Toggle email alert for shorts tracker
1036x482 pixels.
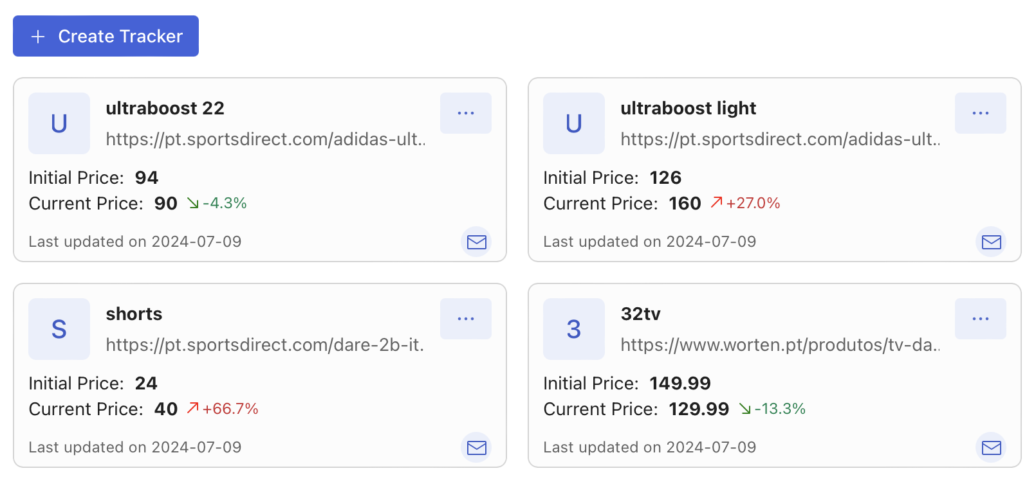coord(477,447)
